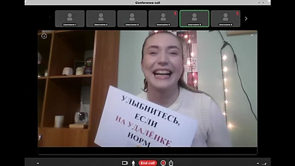Click muted mic indicator on Username 6

[238, 13]
